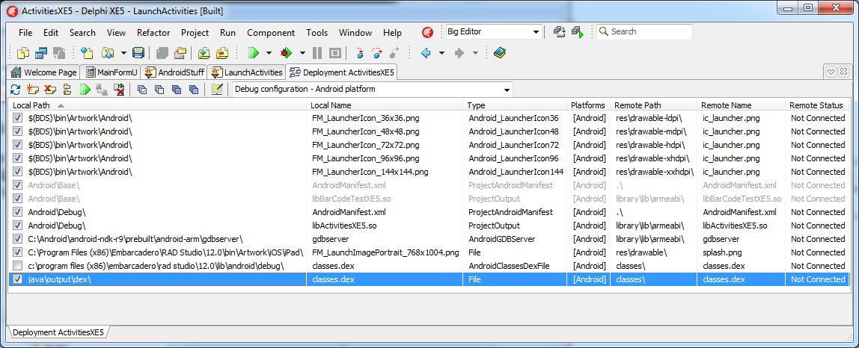Open the Big Editor layout dropdown
Viewport: 859px width, 348px height.
(536, 32)
